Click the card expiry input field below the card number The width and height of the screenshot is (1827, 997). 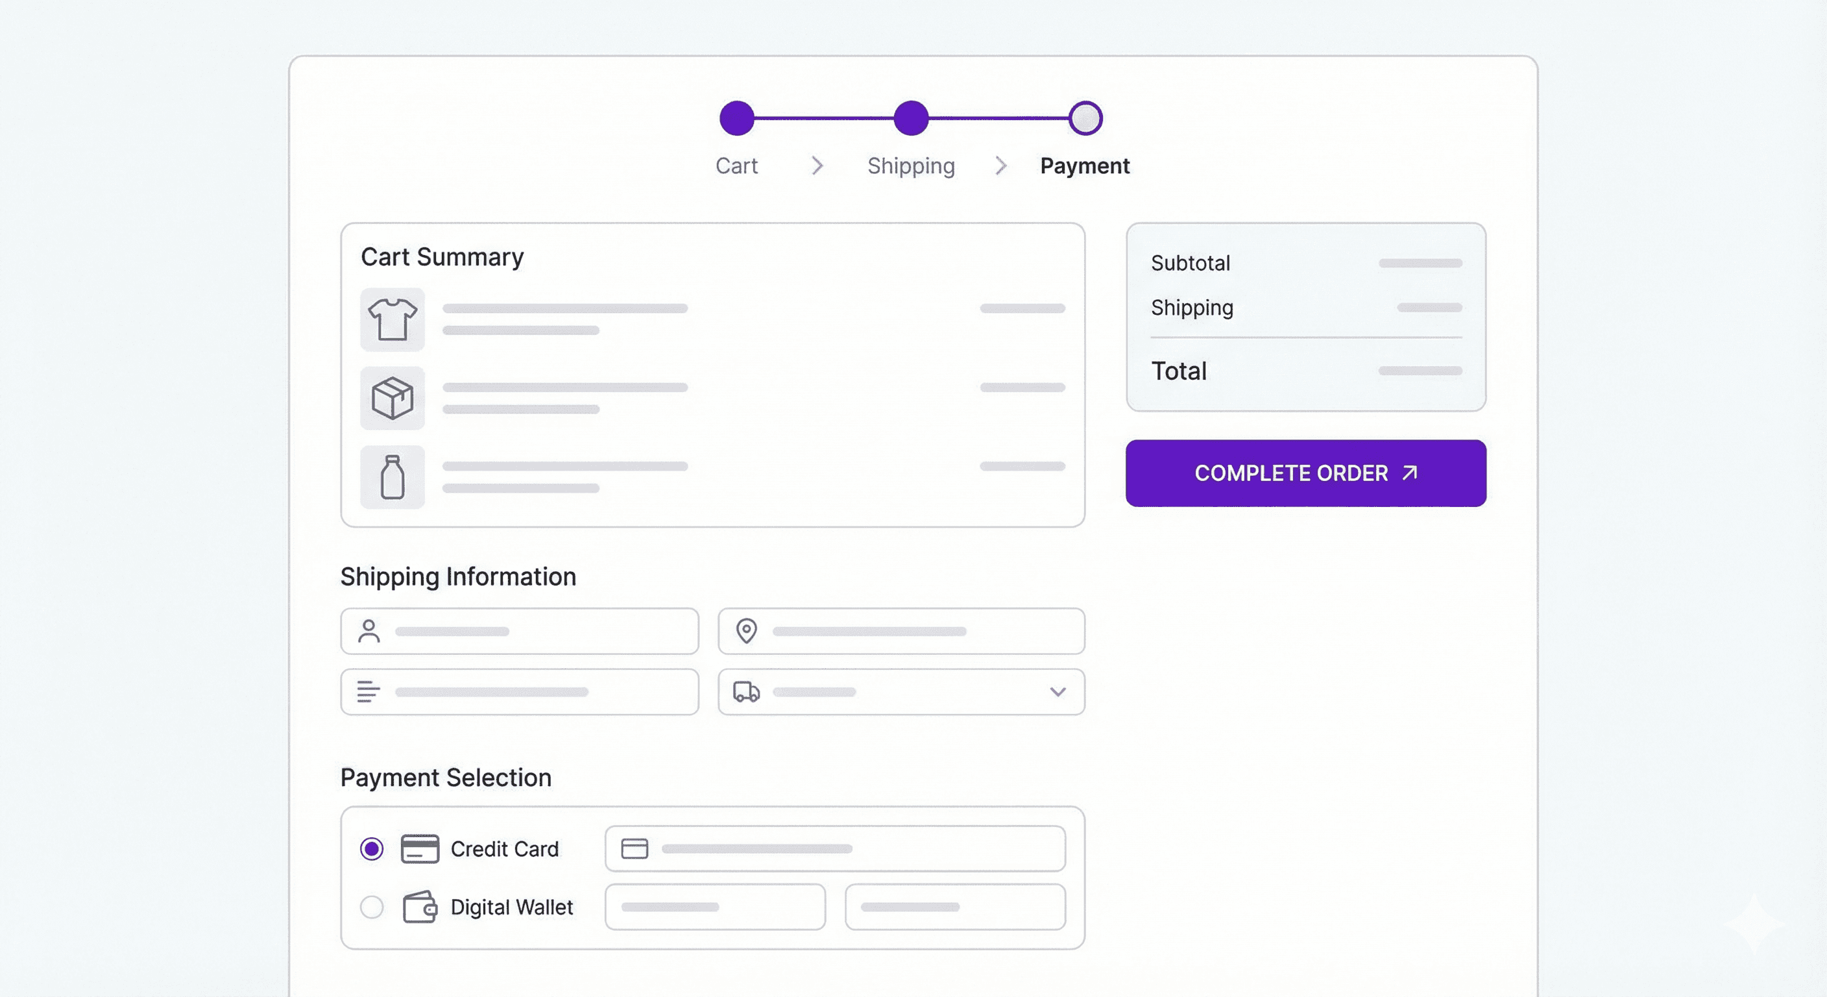point(714,906)
